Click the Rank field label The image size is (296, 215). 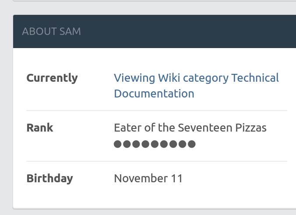(x=40, y=128)
